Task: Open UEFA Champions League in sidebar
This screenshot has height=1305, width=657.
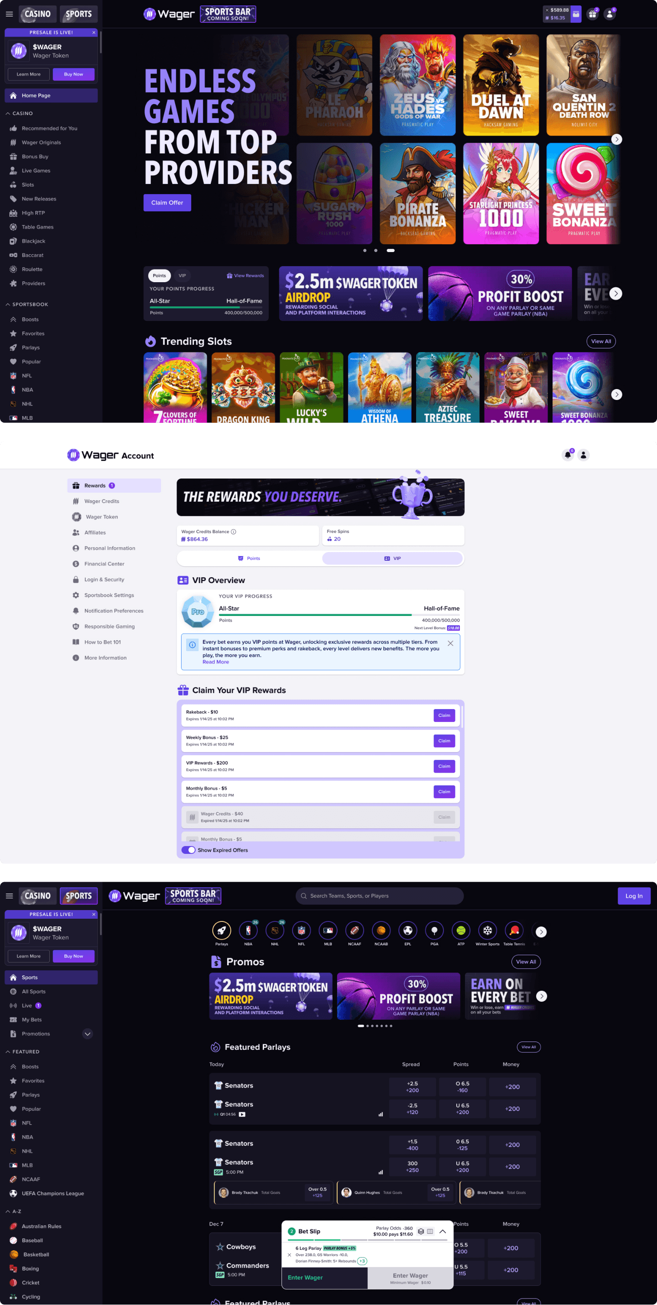Action: (x=51, y=1193)
